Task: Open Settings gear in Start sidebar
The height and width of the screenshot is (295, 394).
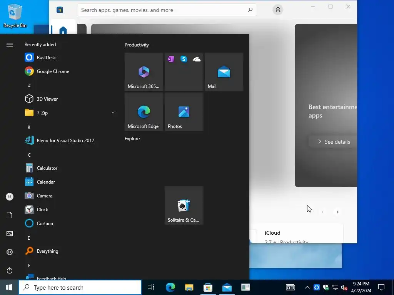Action: click(10, 252)
